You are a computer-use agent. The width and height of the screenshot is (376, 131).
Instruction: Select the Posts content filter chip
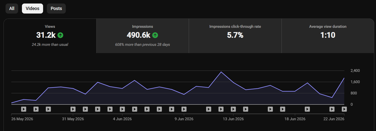point(56,9)
